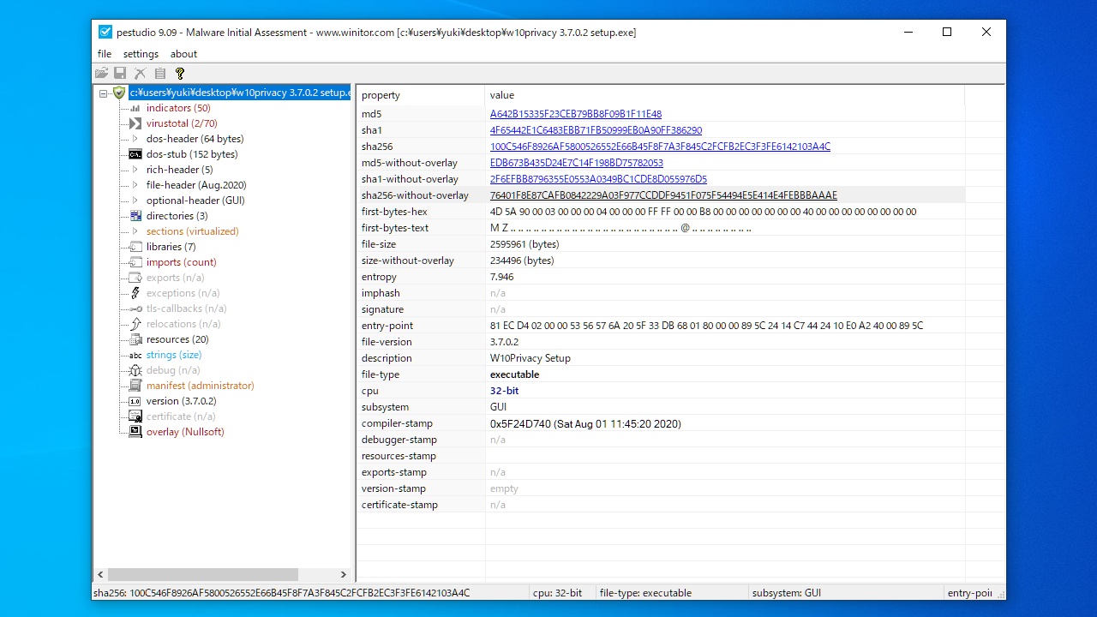Viewport: 1097px width, 617px height.
Task: Select the virustotal arrow icon
Action: [135, 123]
